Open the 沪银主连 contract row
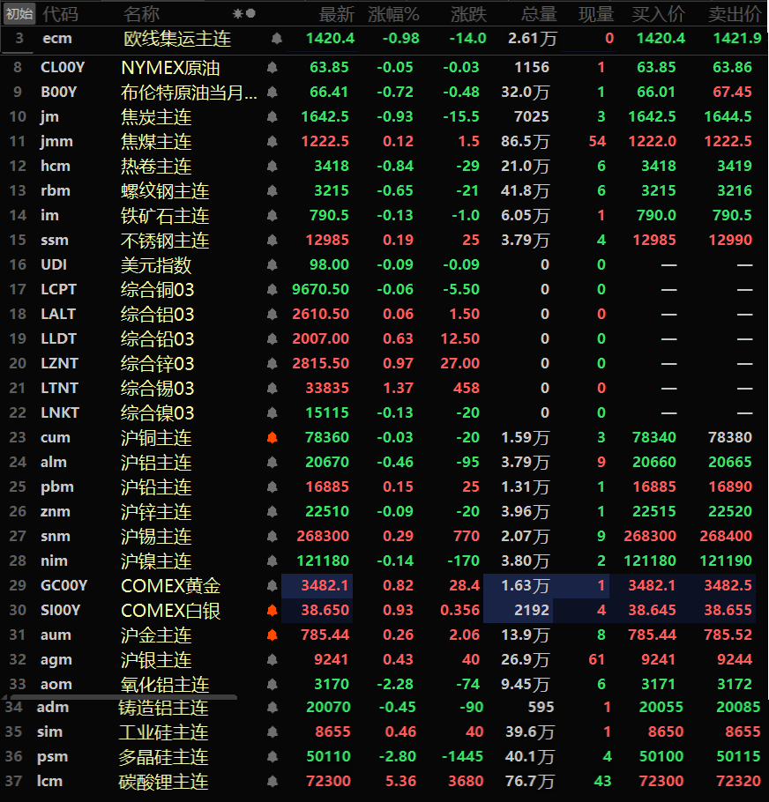 coord(156,660)
